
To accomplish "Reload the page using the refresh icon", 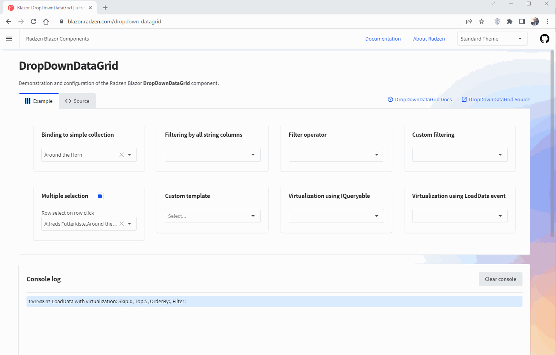I will tap(33, 21).
